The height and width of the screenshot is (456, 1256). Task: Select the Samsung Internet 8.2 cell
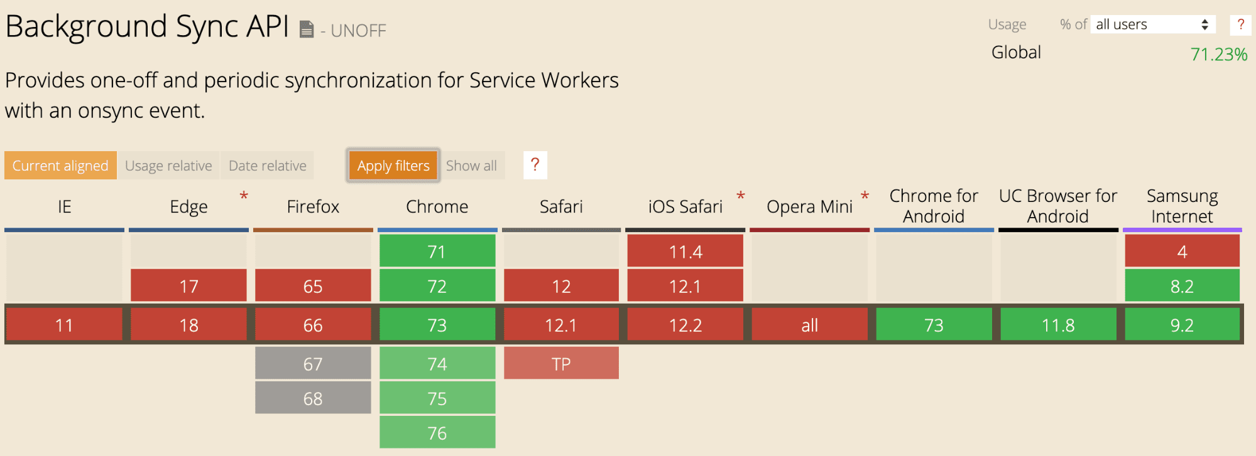coord(1182,286)
